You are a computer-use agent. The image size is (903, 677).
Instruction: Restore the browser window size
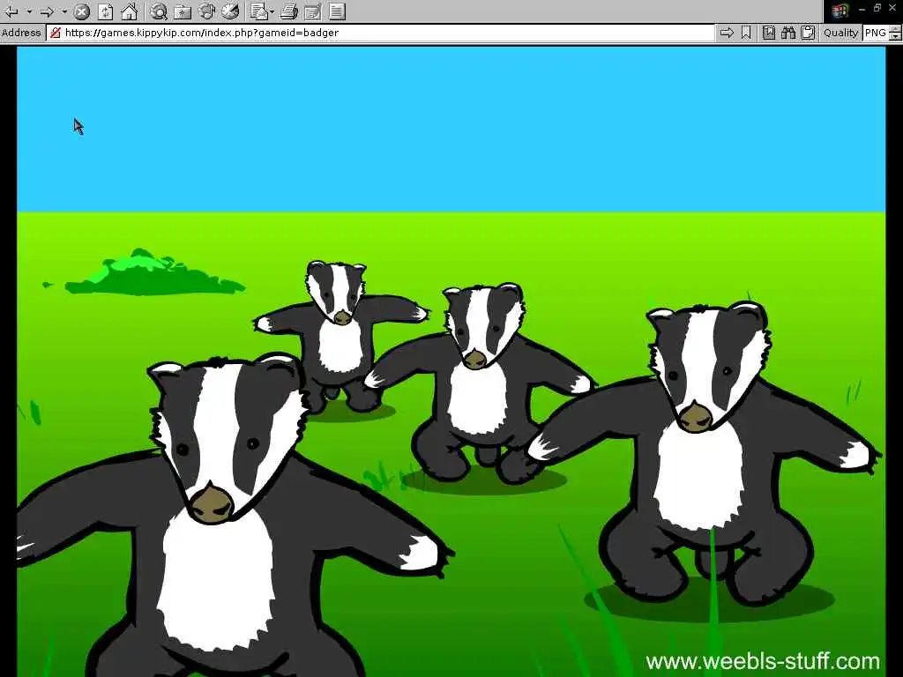point(877,8)
